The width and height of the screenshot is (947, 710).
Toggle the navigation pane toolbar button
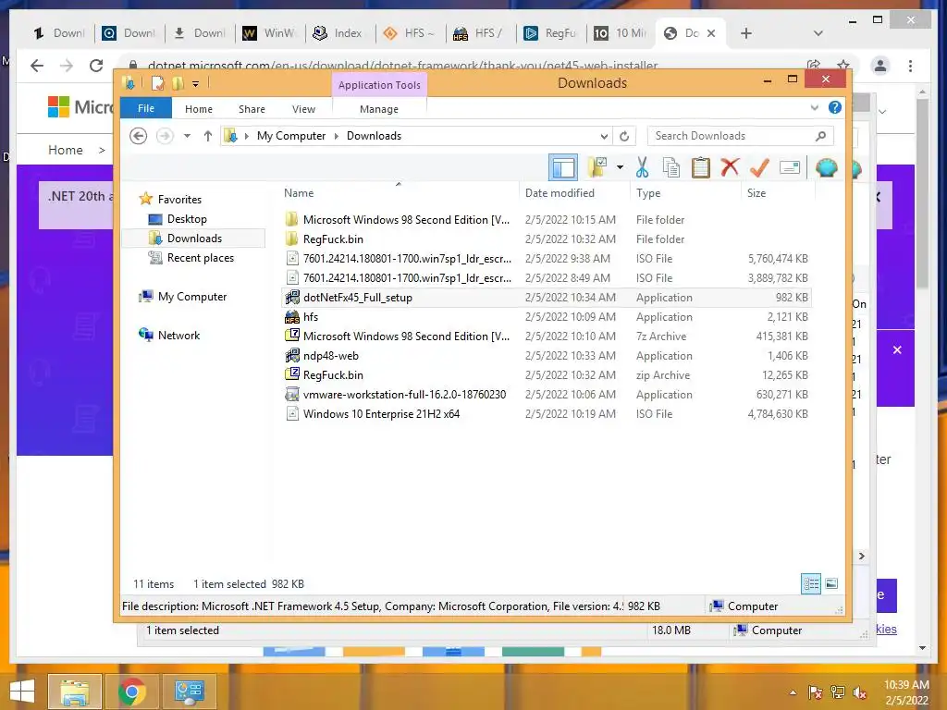pyautogui.click(x=563, y=167)
